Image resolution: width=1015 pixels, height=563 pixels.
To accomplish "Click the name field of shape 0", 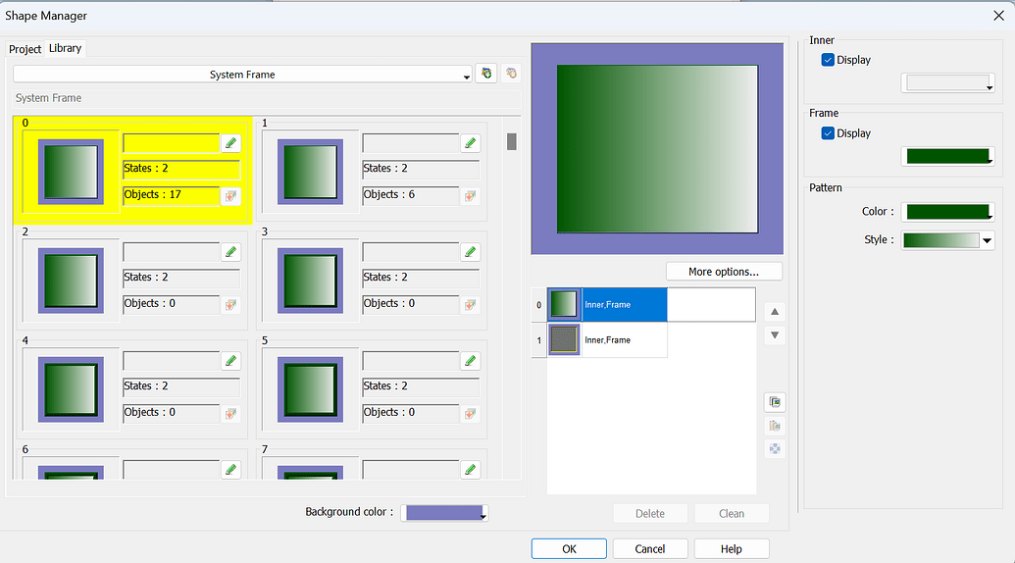I will point(172,143).
